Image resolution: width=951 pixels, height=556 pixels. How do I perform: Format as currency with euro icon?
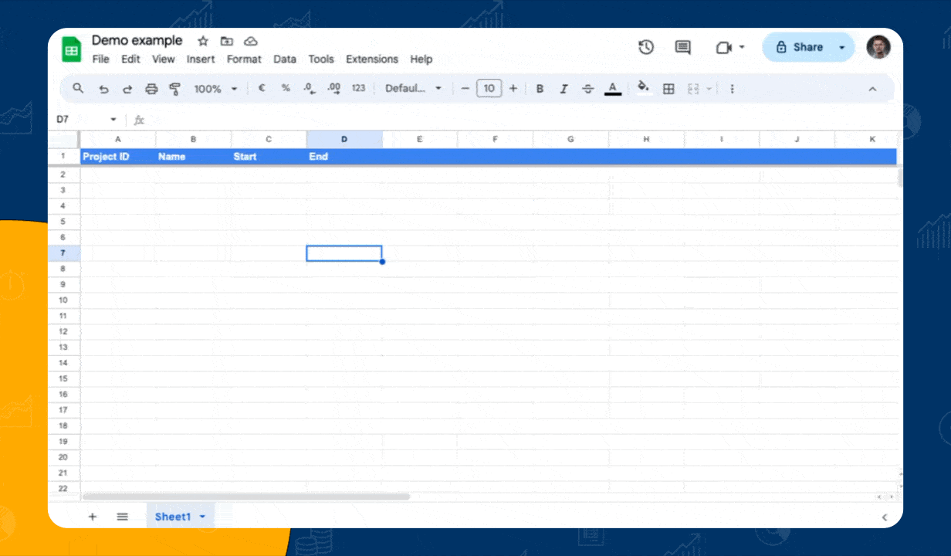tap(262, 89)
